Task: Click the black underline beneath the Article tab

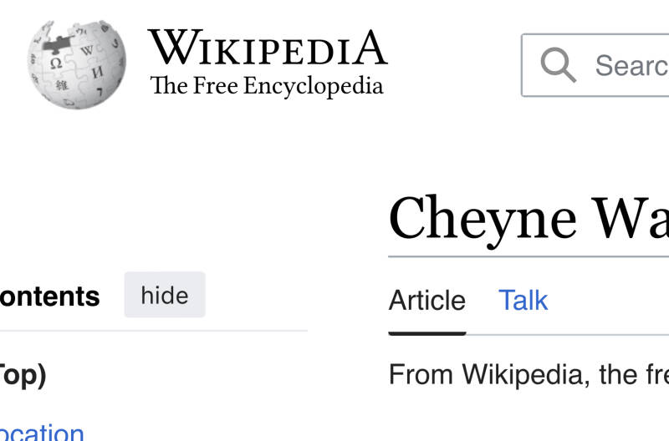Action: (426, 332)
